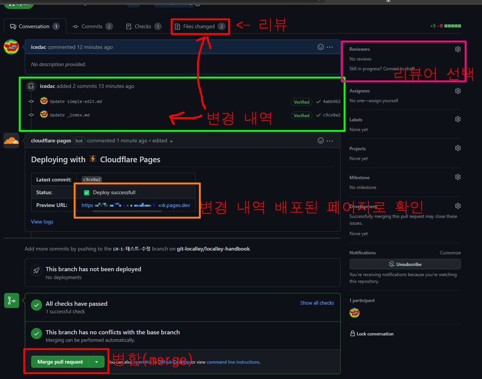Open the Labels gear icon
Viewport: 482px width, 379px height.
tap(458, 119)
